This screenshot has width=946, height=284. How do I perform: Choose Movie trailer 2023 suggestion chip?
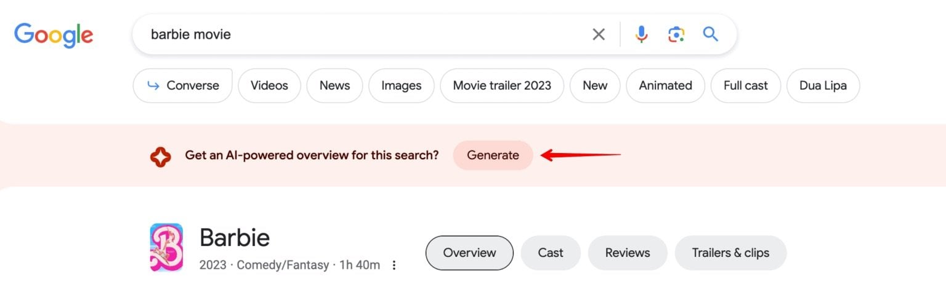click(502, 85)
